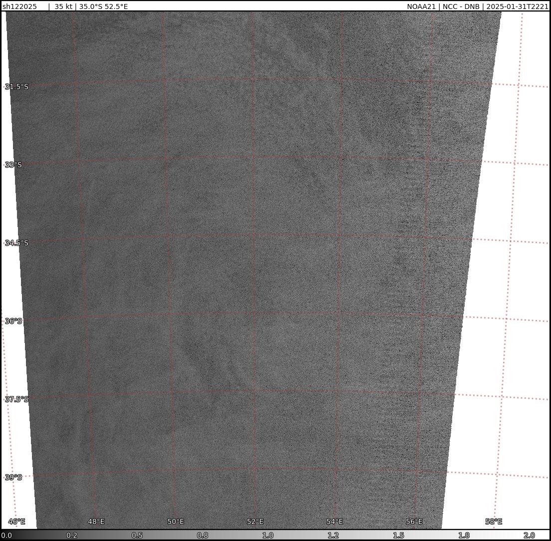Viewport: 551px width, 541px height.
Task: Click the 35 kt wind speed text
Action: [63, 6]
